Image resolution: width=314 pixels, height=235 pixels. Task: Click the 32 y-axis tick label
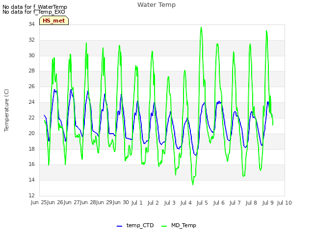coord(31,40)
